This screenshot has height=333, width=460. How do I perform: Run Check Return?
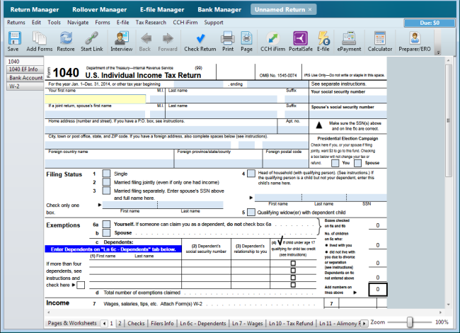(x=200, y=41)
